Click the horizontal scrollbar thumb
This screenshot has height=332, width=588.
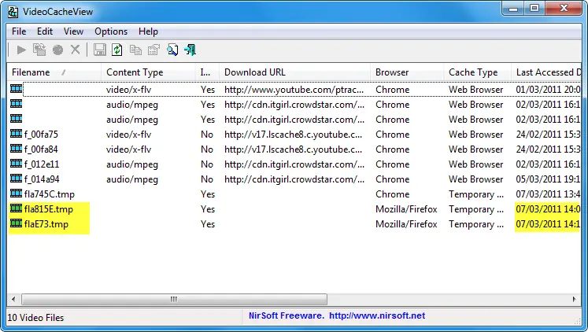tap(174, 299)
